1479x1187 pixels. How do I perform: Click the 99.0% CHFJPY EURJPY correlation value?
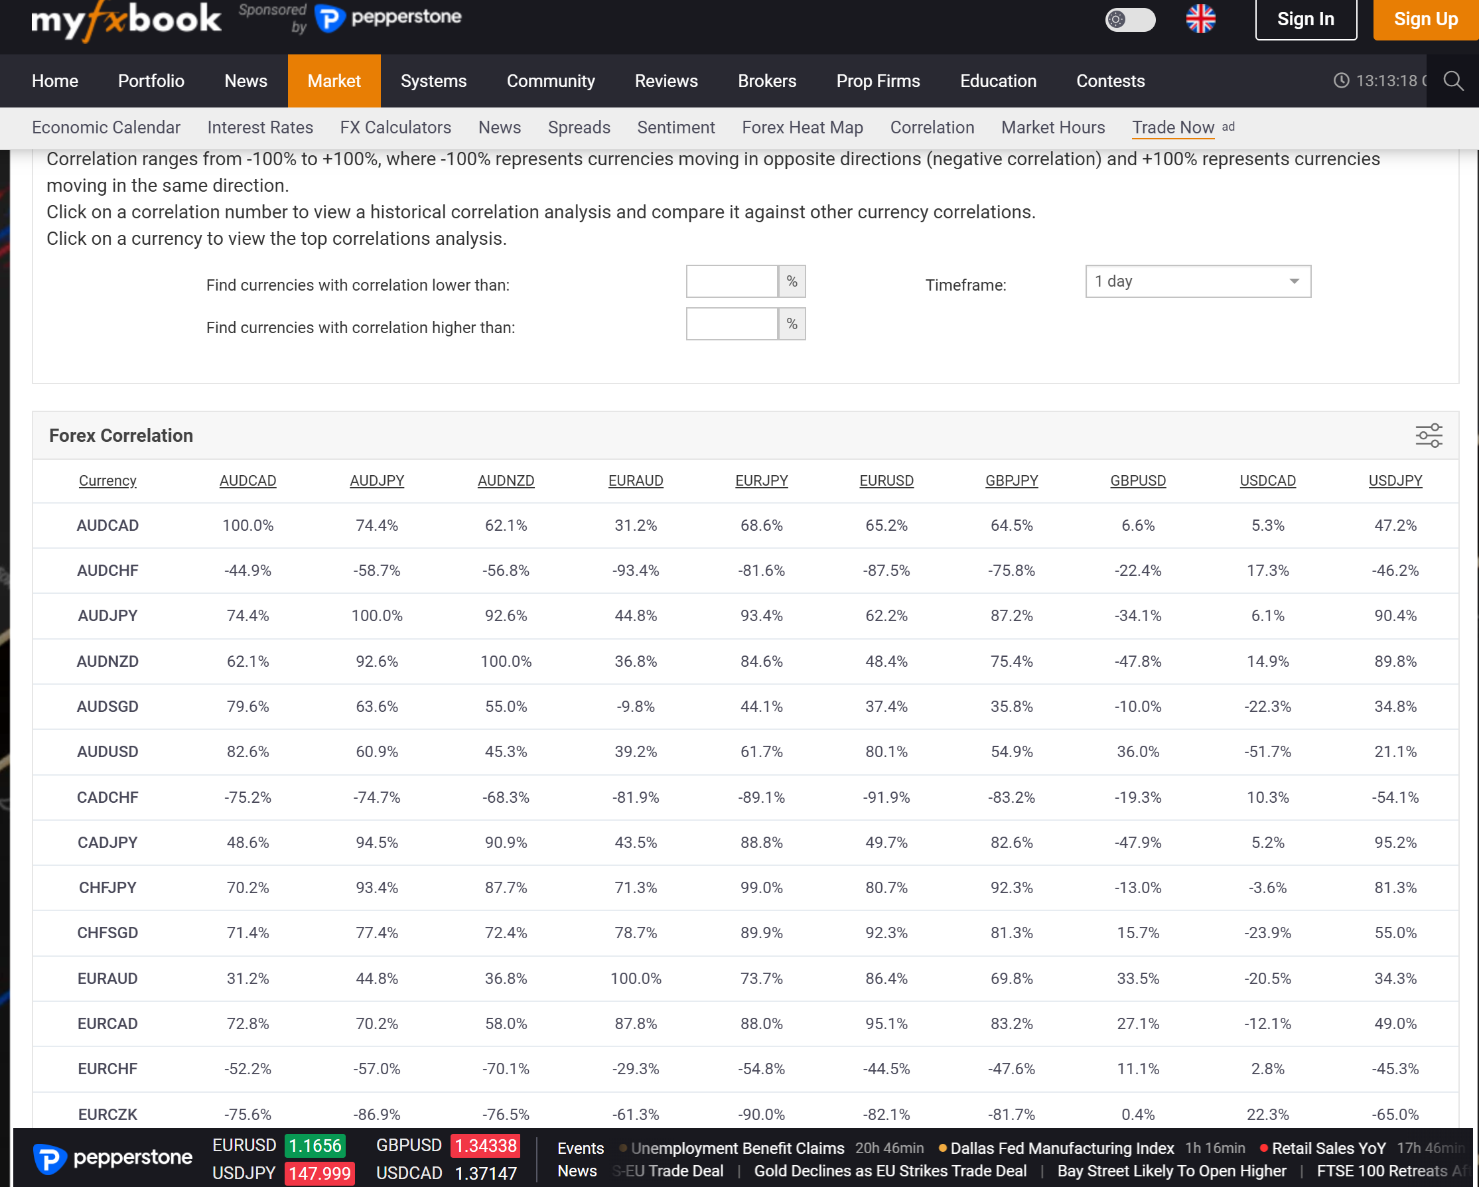(761, 887)
